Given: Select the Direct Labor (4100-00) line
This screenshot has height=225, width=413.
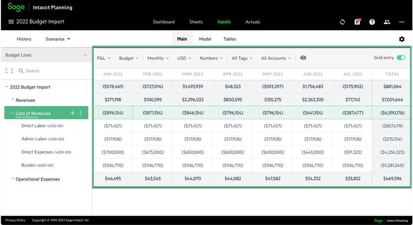Looking at the screenshot, I should coord(42,126).
